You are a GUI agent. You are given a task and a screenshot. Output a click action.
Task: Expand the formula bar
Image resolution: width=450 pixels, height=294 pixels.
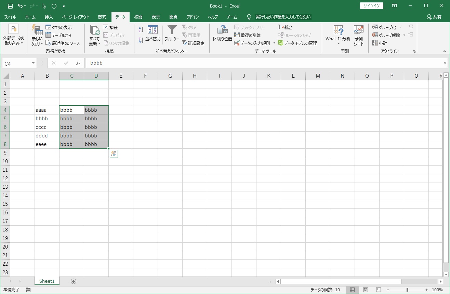[445, 63]
